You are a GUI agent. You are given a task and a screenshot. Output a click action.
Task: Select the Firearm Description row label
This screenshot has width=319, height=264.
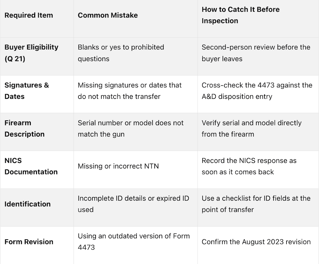coord(24,128)
